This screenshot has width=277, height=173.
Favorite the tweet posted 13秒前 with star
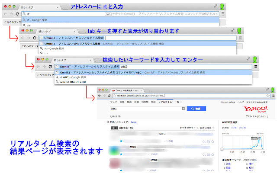coord(213,154)
